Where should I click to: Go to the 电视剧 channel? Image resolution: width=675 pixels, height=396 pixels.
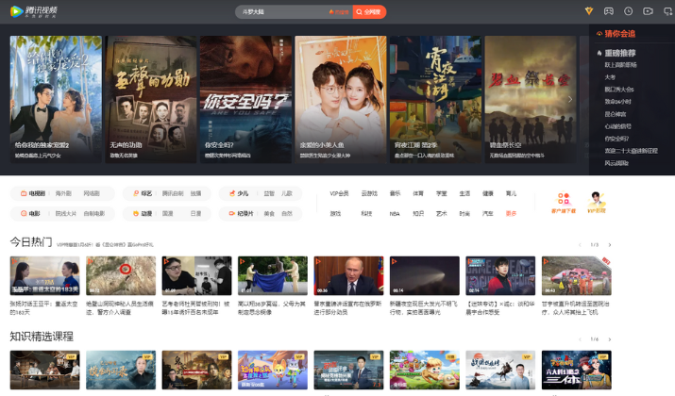33,193
